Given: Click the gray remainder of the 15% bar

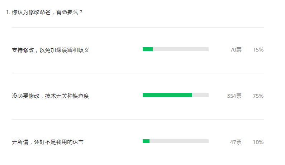Looking at the screenshot, I should 181,49.
